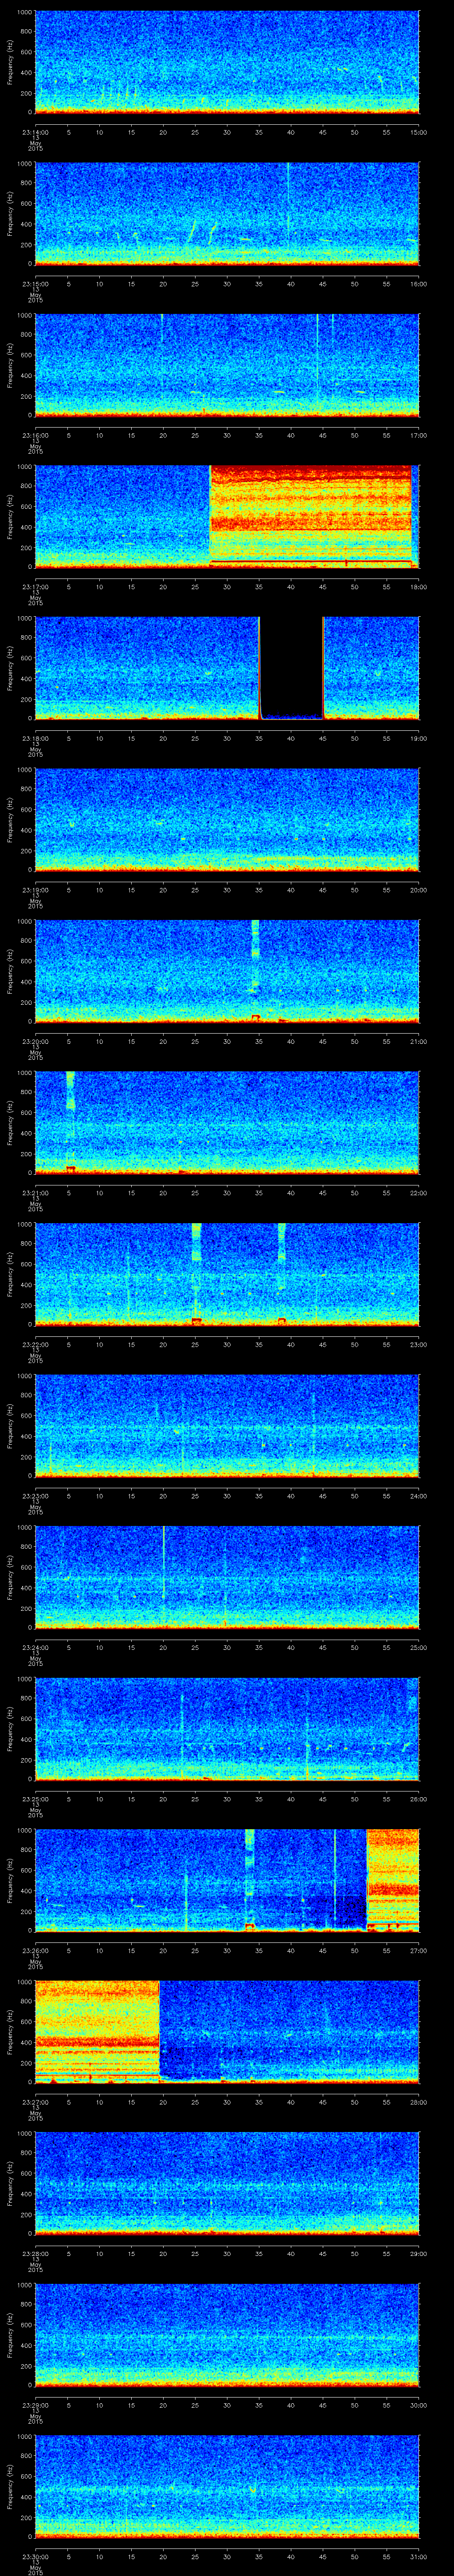Select the spectrogram panel starting at 23:19:00
Image resolution: width=454 pixels, height=2576 pixels.
coord(227,819)
